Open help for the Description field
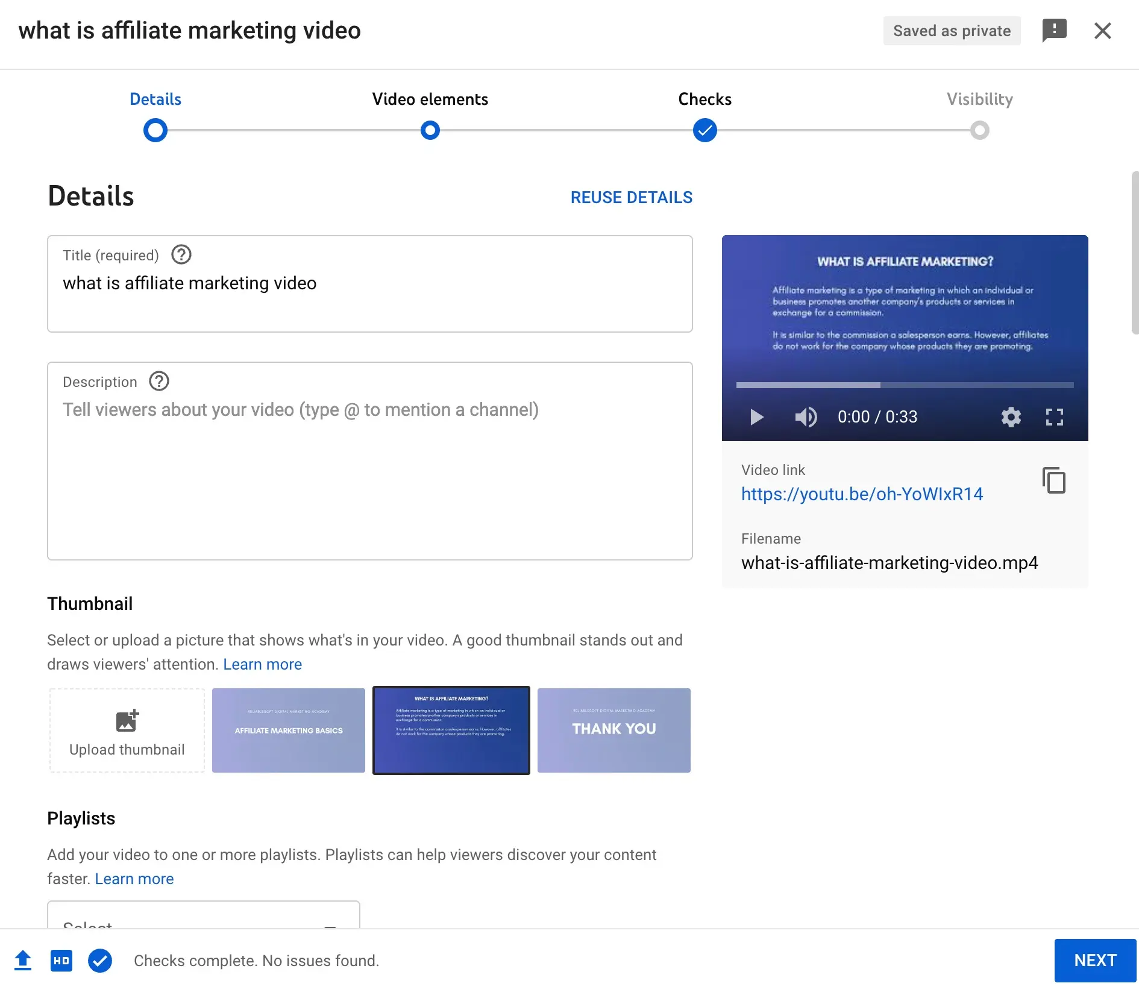The image size is (1139, 986). pos(159,382)
